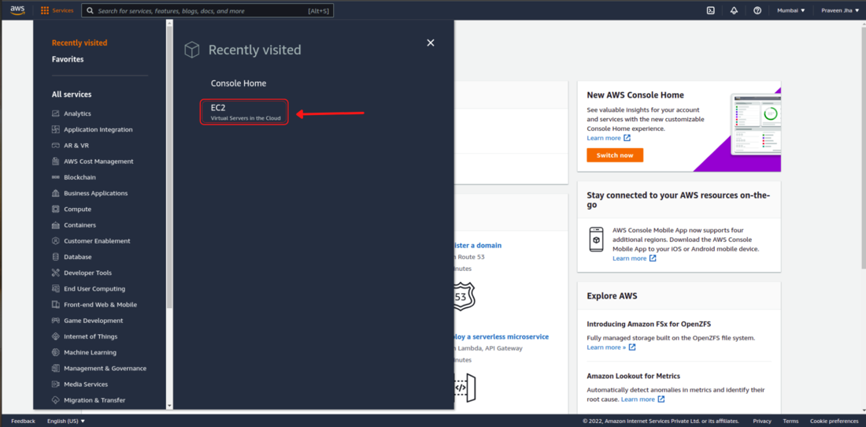Screen dimensions: 866x427
Task: Click the Machine Learning icon
Action: [x=55, y=352]
